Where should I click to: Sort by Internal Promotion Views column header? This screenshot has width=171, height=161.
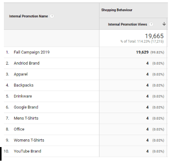click(x=127, y=24)
